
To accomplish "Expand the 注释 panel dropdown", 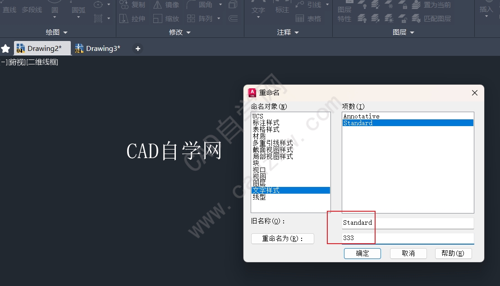I will 288,32.
